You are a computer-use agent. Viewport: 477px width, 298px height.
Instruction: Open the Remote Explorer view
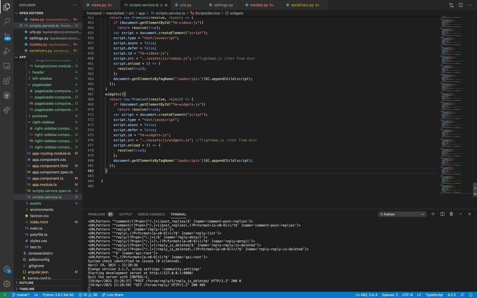click(6, 66)
